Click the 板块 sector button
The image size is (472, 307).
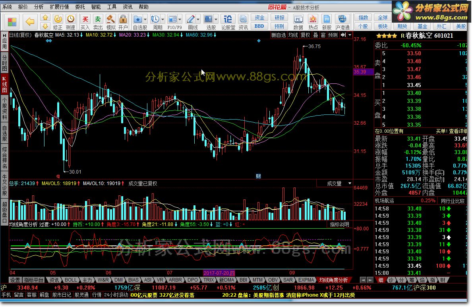click(x=383, y=26)
